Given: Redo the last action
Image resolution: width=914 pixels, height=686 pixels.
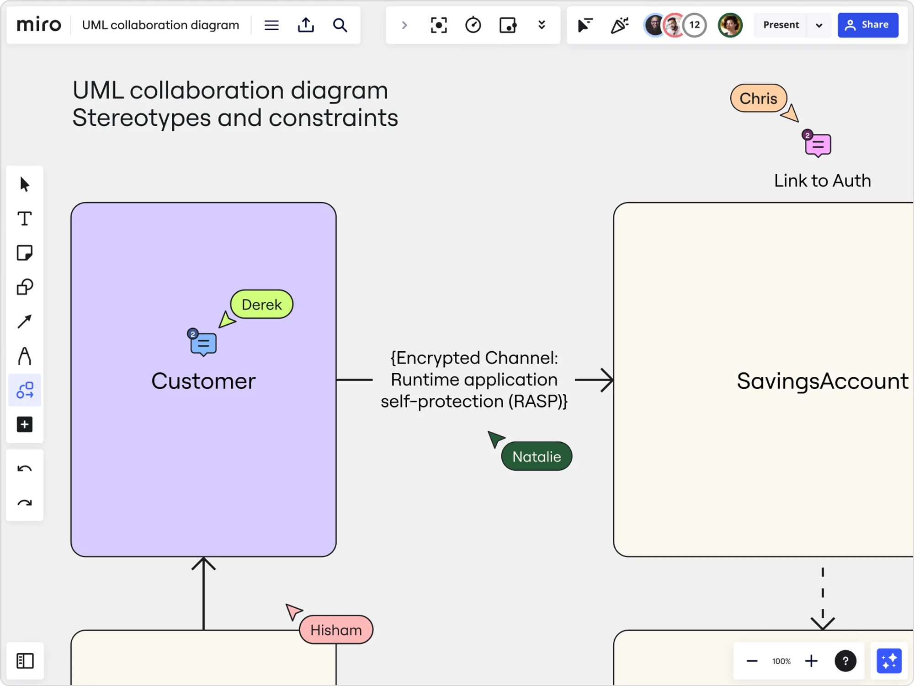Looking at the screenshot, I should [x=25, y=503].
